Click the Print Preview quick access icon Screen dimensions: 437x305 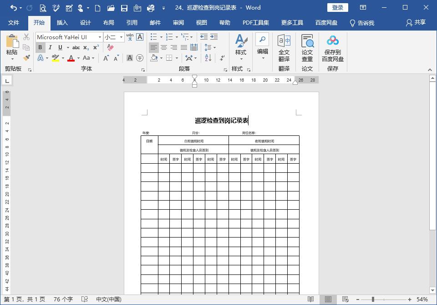(x=43, y=8)
